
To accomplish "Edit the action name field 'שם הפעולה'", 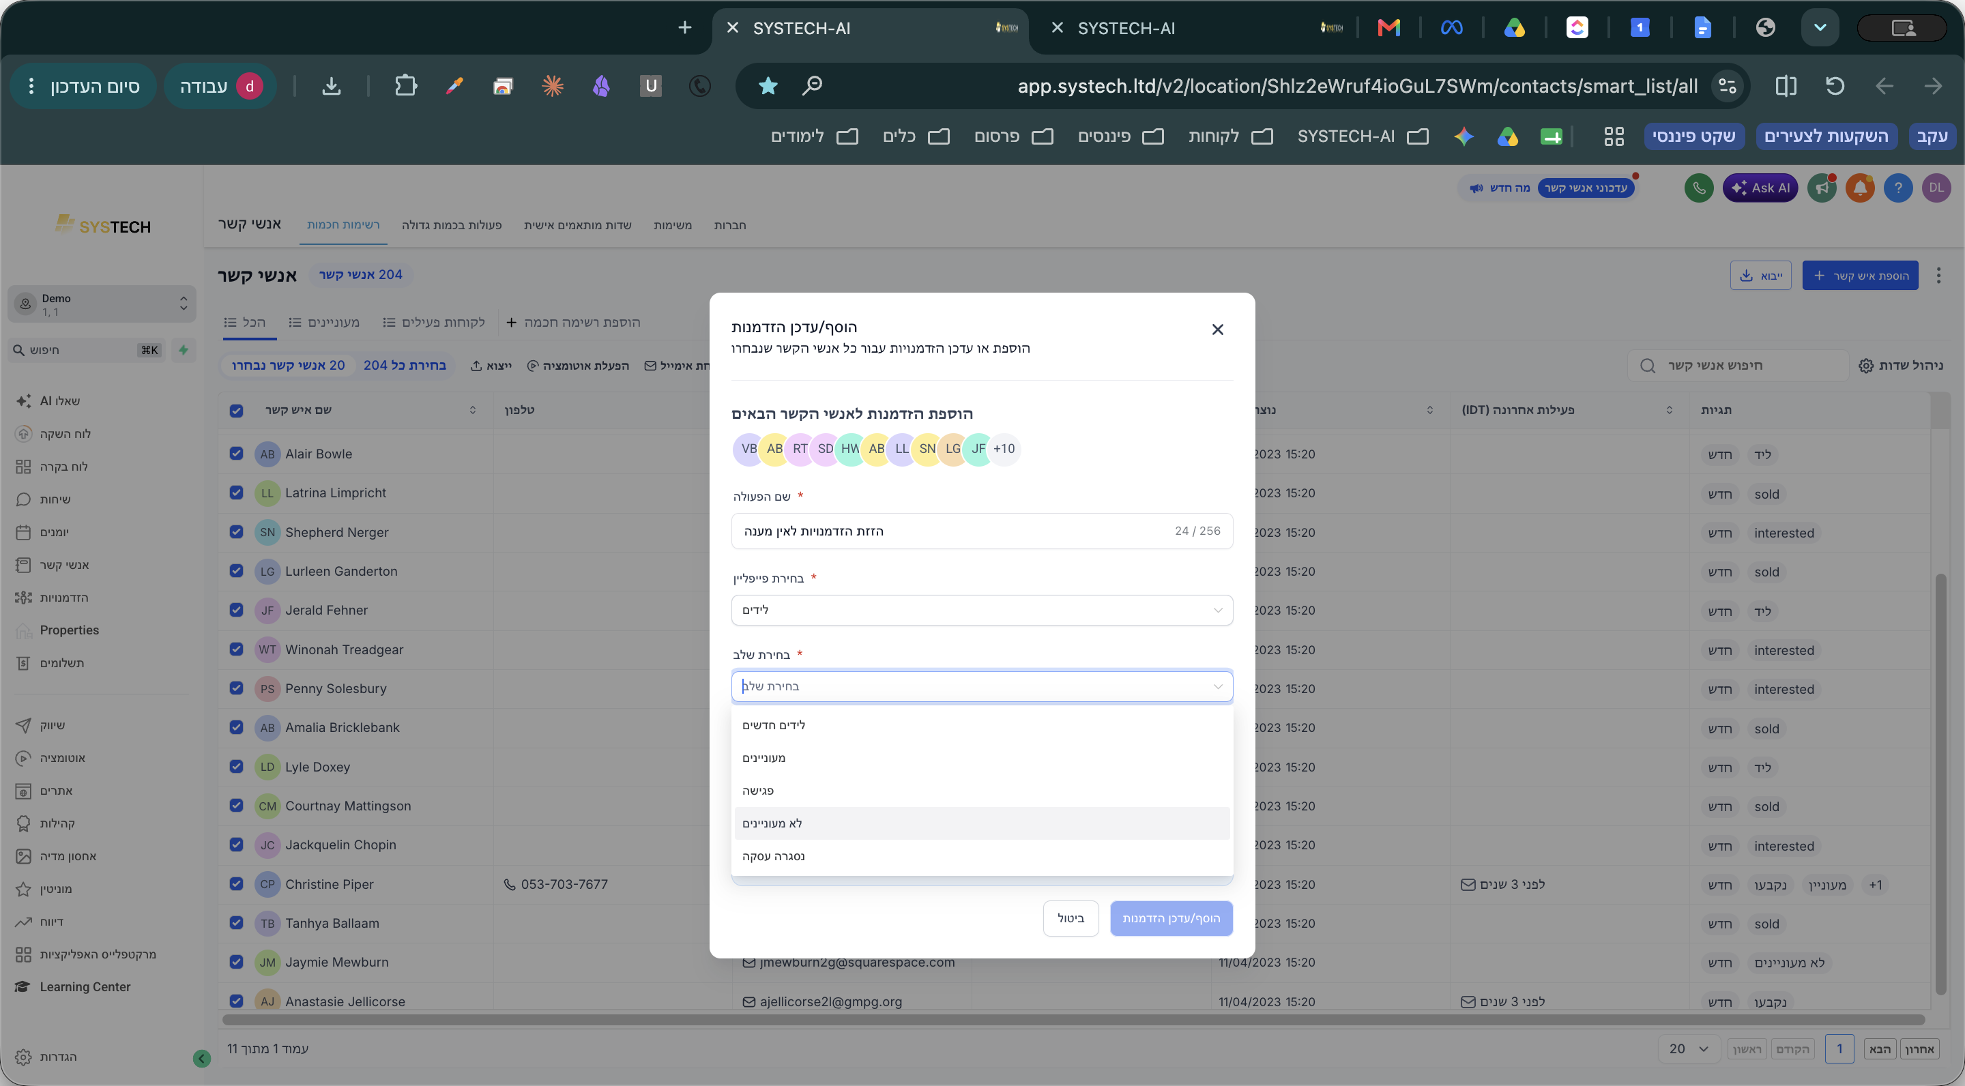I will click(x=982, y=531).
